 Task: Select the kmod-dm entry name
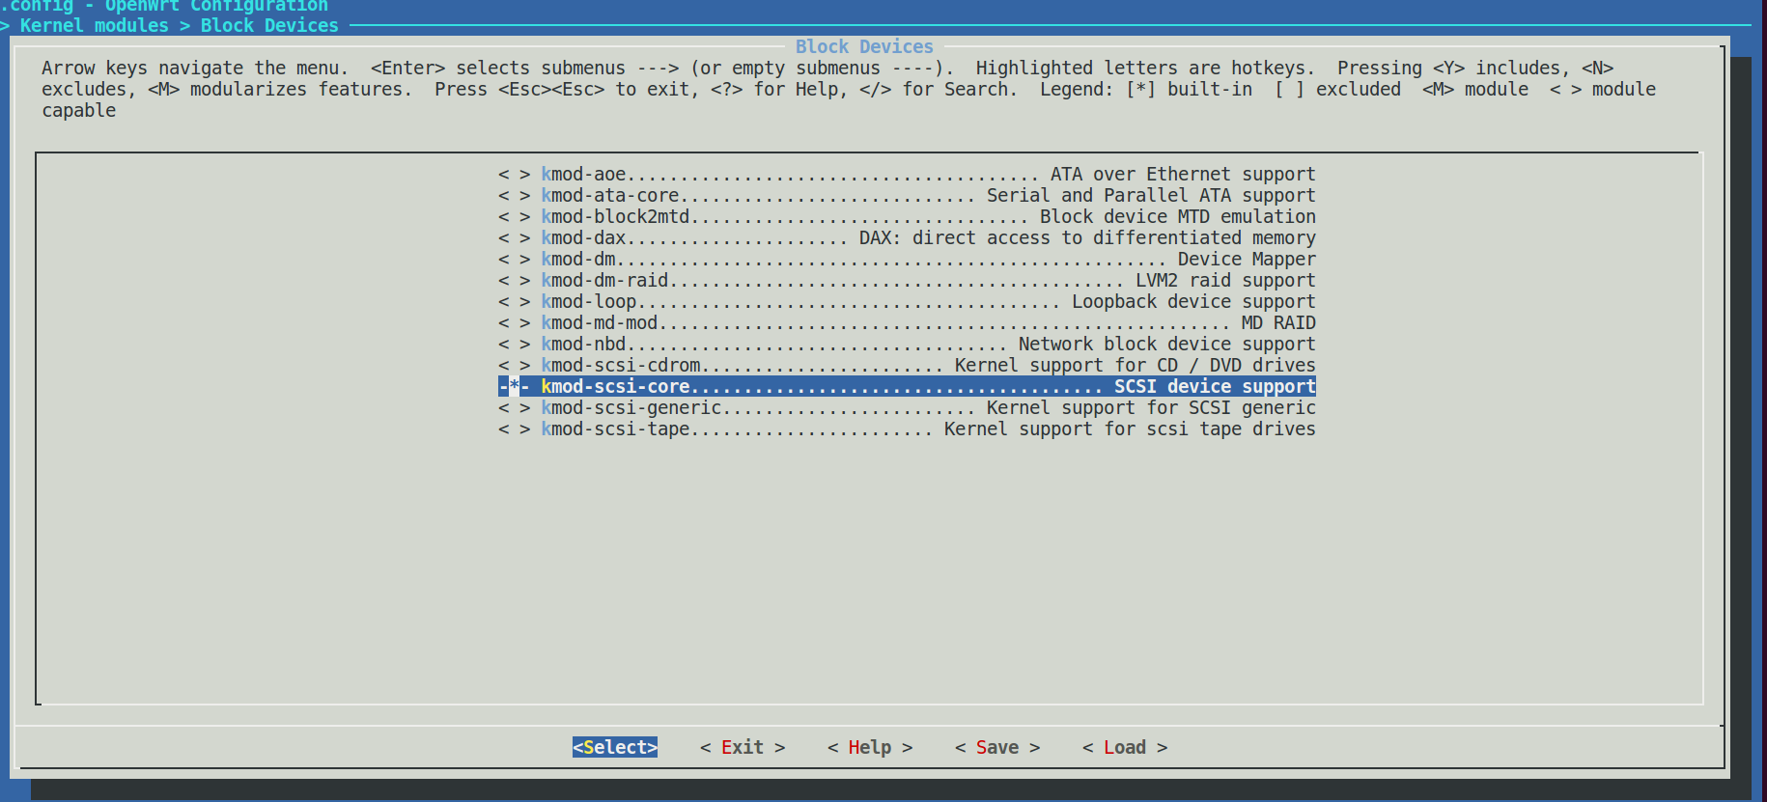pyautogui.click(x=578, y=260)
